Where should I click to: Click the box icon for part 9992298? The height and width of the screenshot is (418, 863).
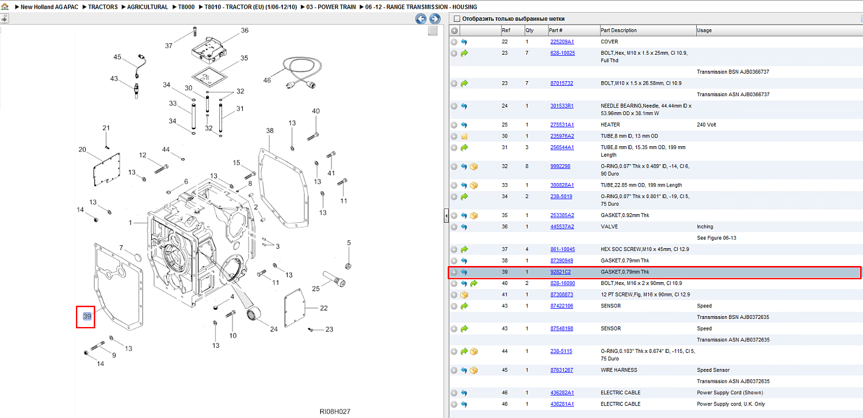[x=474, y=166]
